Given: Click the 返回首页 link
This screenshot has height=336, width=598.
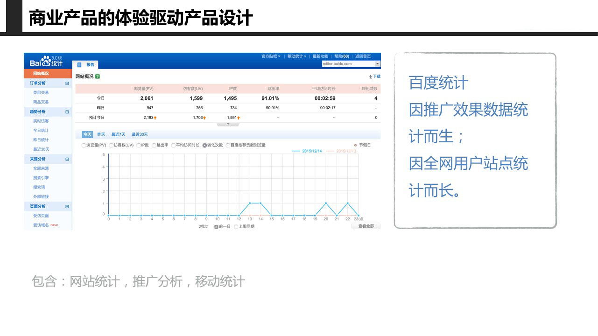Looking at the screenshot, I should click(x=363, y=56).
